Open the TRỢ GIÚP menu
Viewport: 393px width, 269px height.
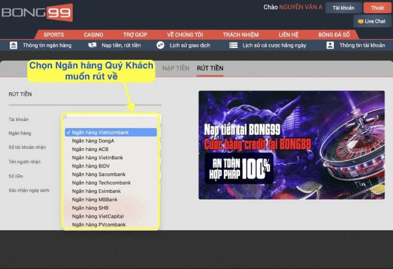pos(135,35)
